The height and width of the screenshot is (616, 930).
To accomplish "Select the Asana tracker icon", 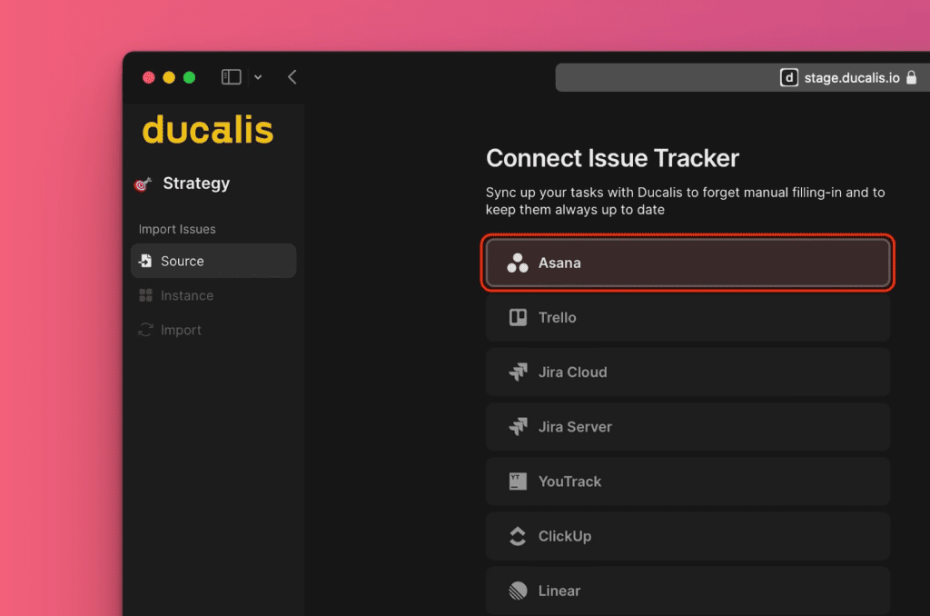I will point(517,263).
